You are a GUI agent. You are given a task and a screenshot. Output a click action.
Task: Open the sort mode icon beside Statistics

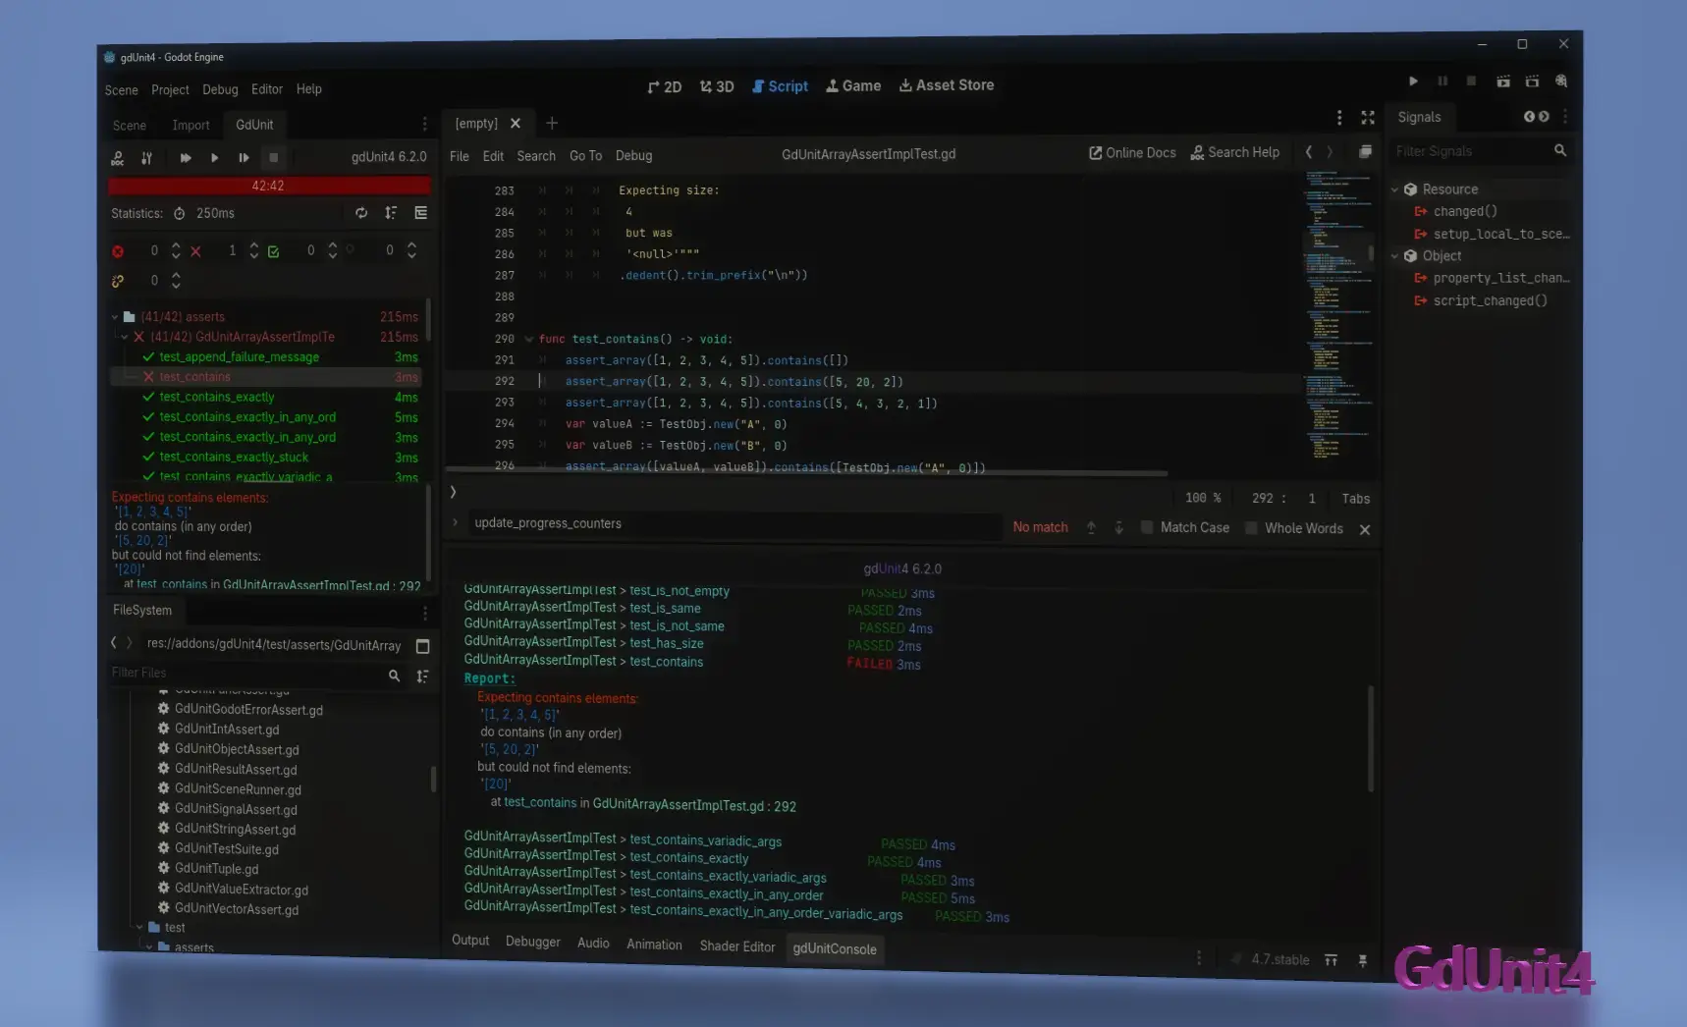391,213
